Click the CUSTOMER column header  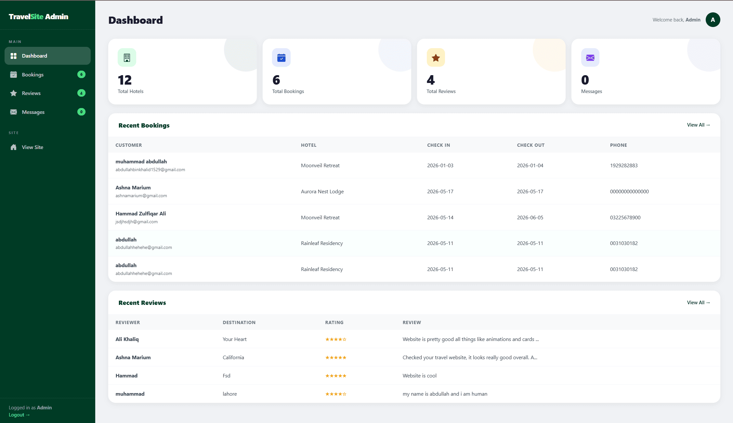coord(129,145)
